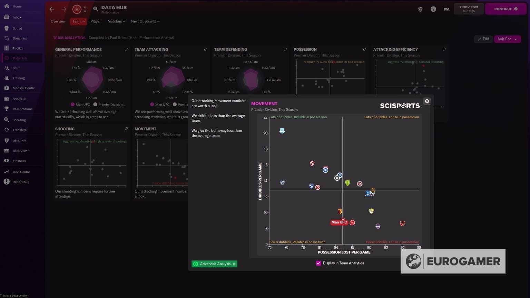Click 'We dribble less than the average team'
Image resolution: width=530 pixels, height=298 pixels.
pyautogui.click(x=218, y=118)
